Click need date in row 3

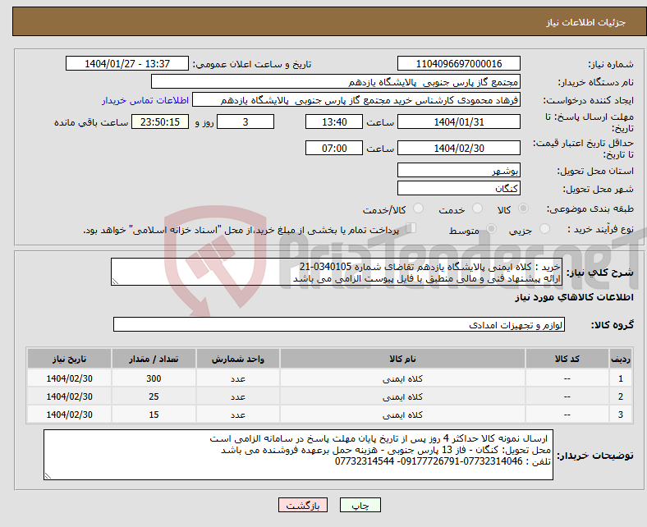coord(69,415)
